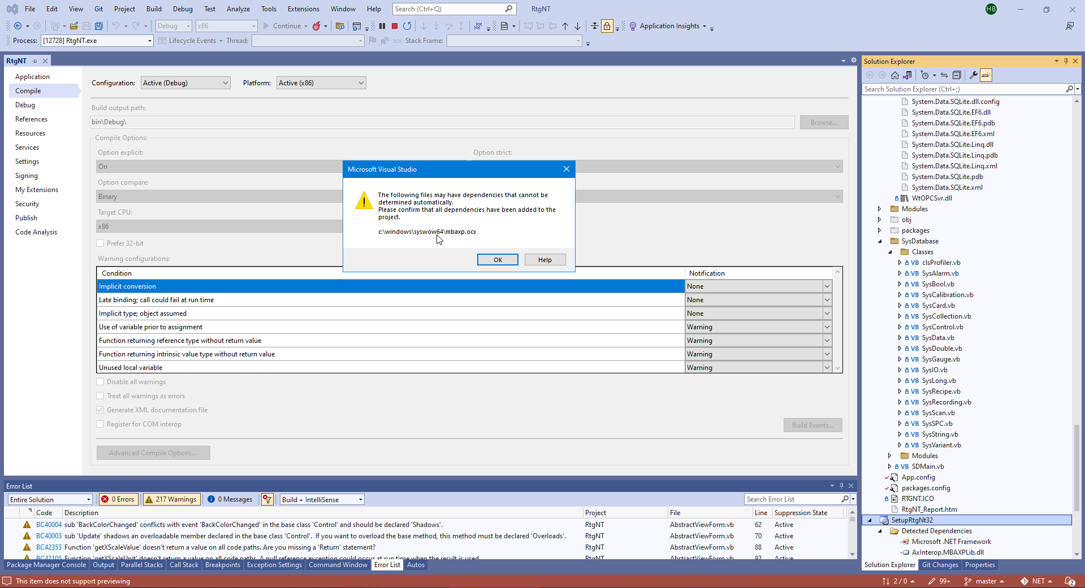Click the Solution Explorer Home icon
Viewport: 1085px width, 588px height.
pyautogui.click(x=895, y=75)
